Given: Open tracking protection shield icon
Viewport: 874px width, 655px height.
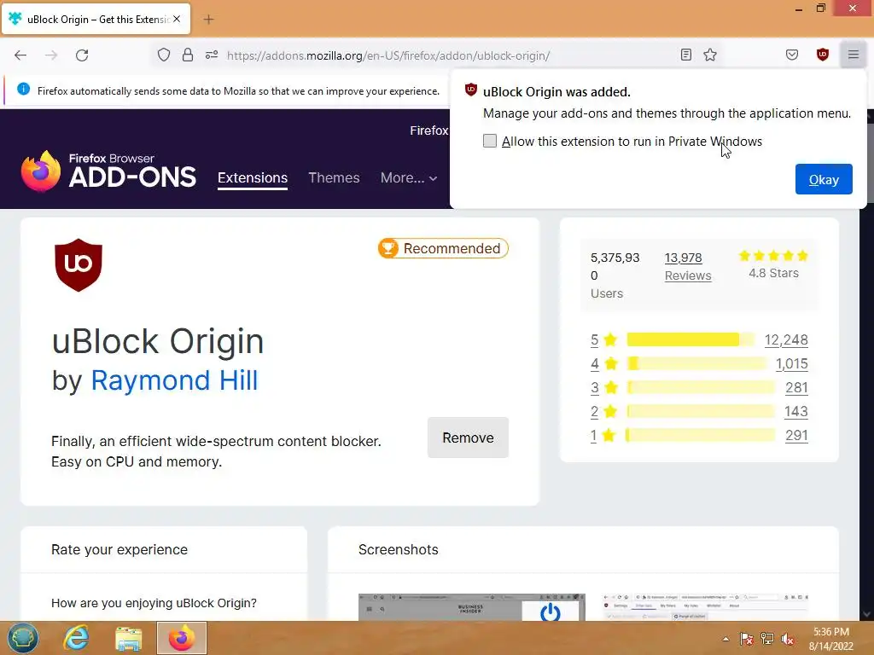Looking at the screenshot, I should [x=163, y=55].
